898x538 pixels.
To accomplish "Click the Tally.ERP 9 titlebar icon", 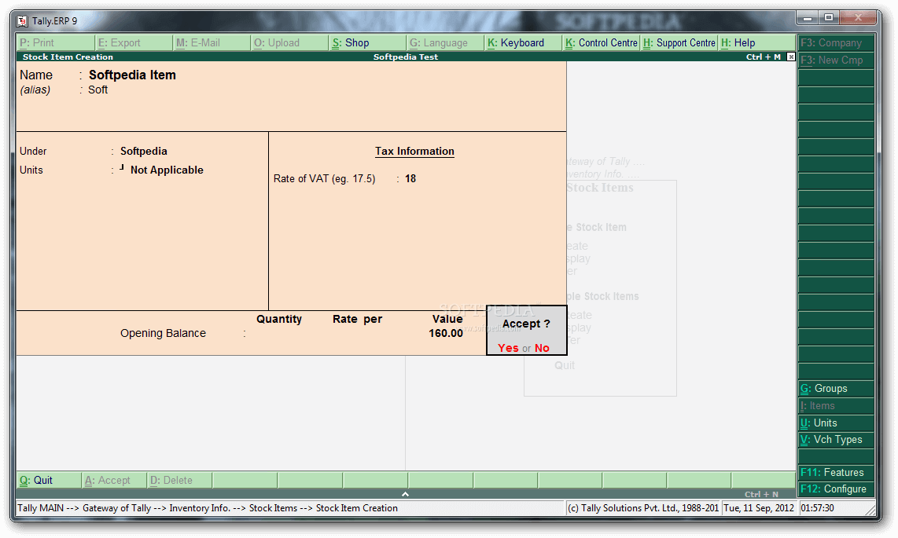I will coord(21,20).
